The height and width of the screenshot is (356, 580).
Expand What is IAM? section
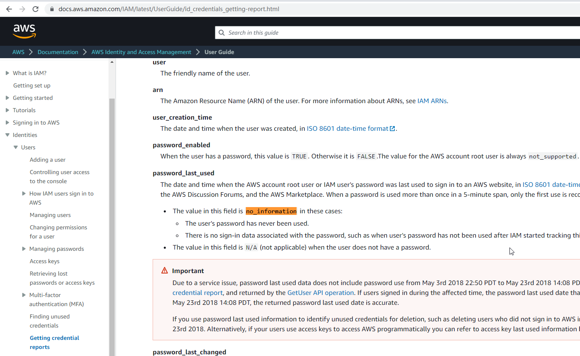(7, 73)
